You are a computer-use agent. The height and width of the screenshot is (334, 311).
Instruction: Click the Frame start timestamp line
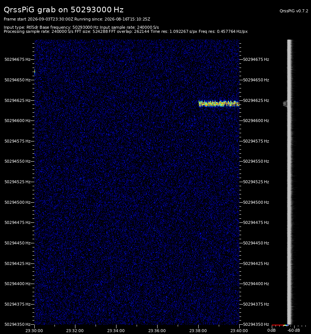coord(77,19)
